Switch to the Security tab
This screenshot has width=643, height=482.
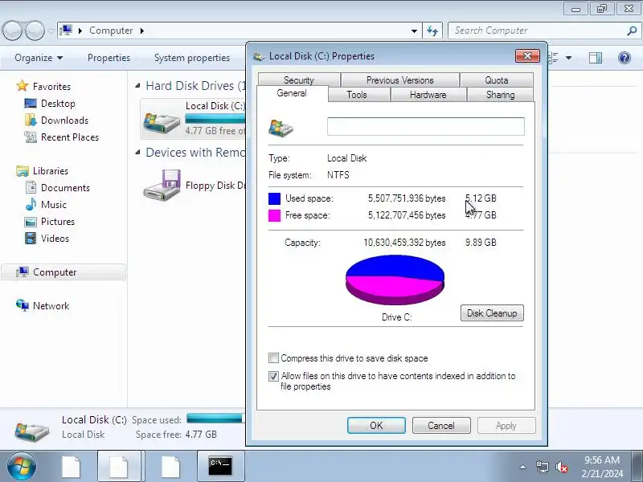[x=298, y=80]
